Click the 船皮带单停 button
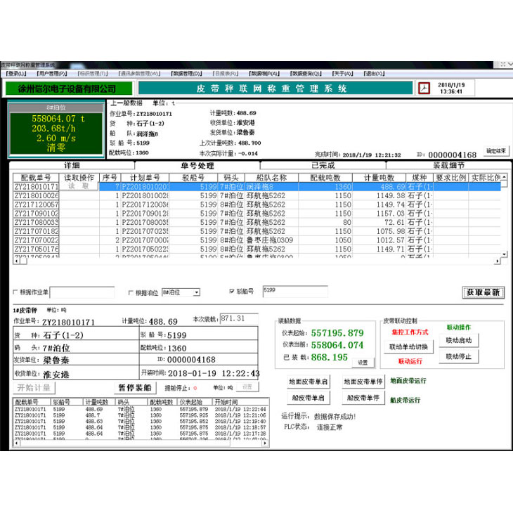The width and height of the screenshot is (513, 513). pyautogui.click(x=363, y=398)
